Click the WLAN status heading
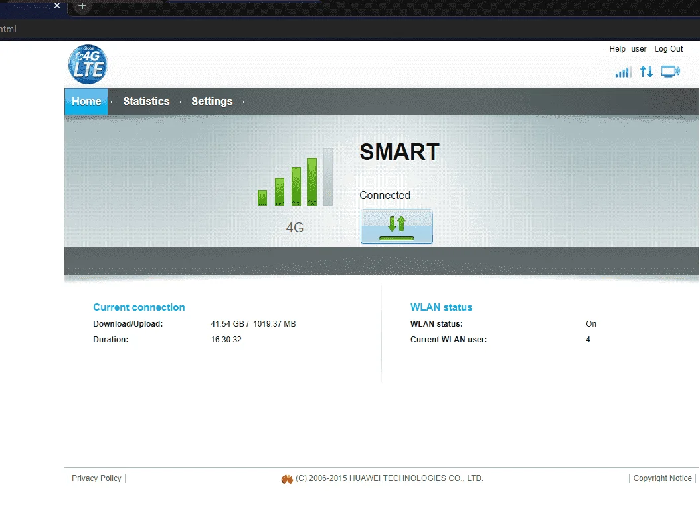Image resolution: width=700 pixels, height=511 pixels. click(x=441, y=307)
